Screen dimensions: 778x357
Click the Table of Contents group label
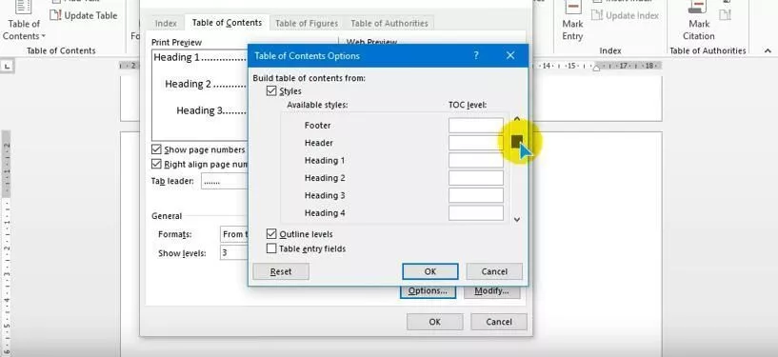61,50
